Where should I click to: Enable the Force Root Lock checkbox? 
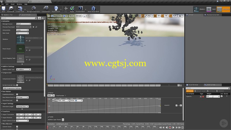(x=17, y=100)
